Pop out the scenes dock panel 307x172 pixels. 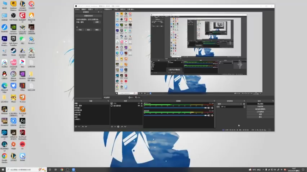pyautogui.click(x=108, y=101)
